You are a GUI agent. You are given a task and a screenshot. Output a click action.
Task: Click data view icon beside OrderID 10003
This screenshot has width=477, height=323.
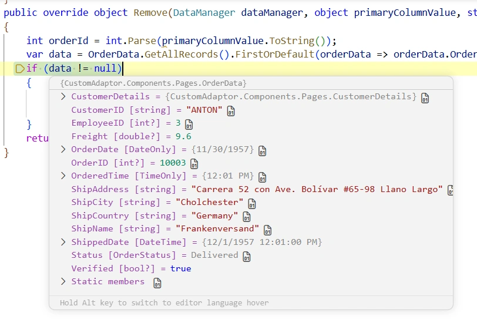coord(194,164)
